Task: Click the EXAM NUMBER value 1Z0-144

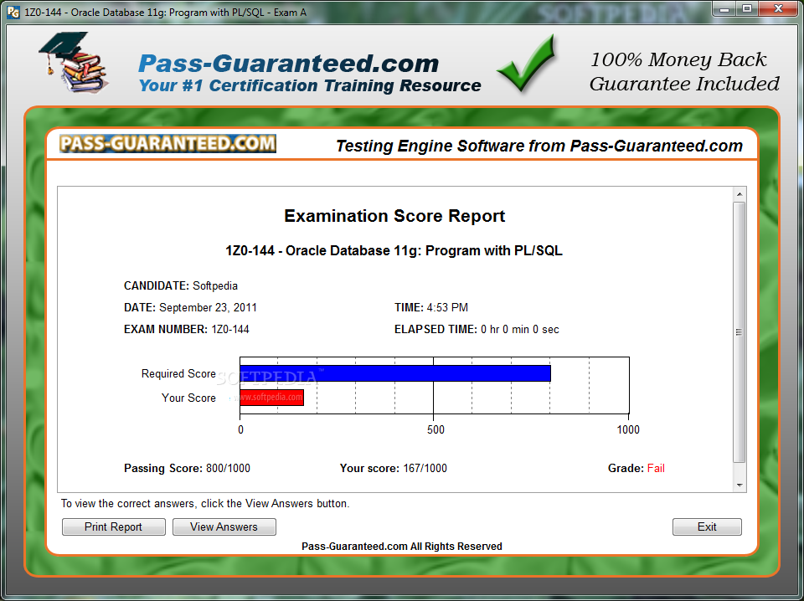Action: [230, 330]
